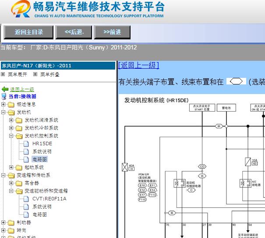Click the 转向 folder icon
This screenshot has width=265, height=238.
coord(11,231)
